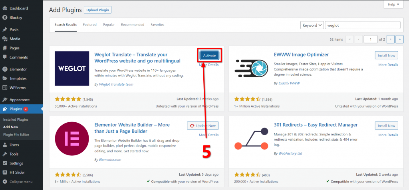
Task: Click the HT Slider icon
Action: pos(5,172)
